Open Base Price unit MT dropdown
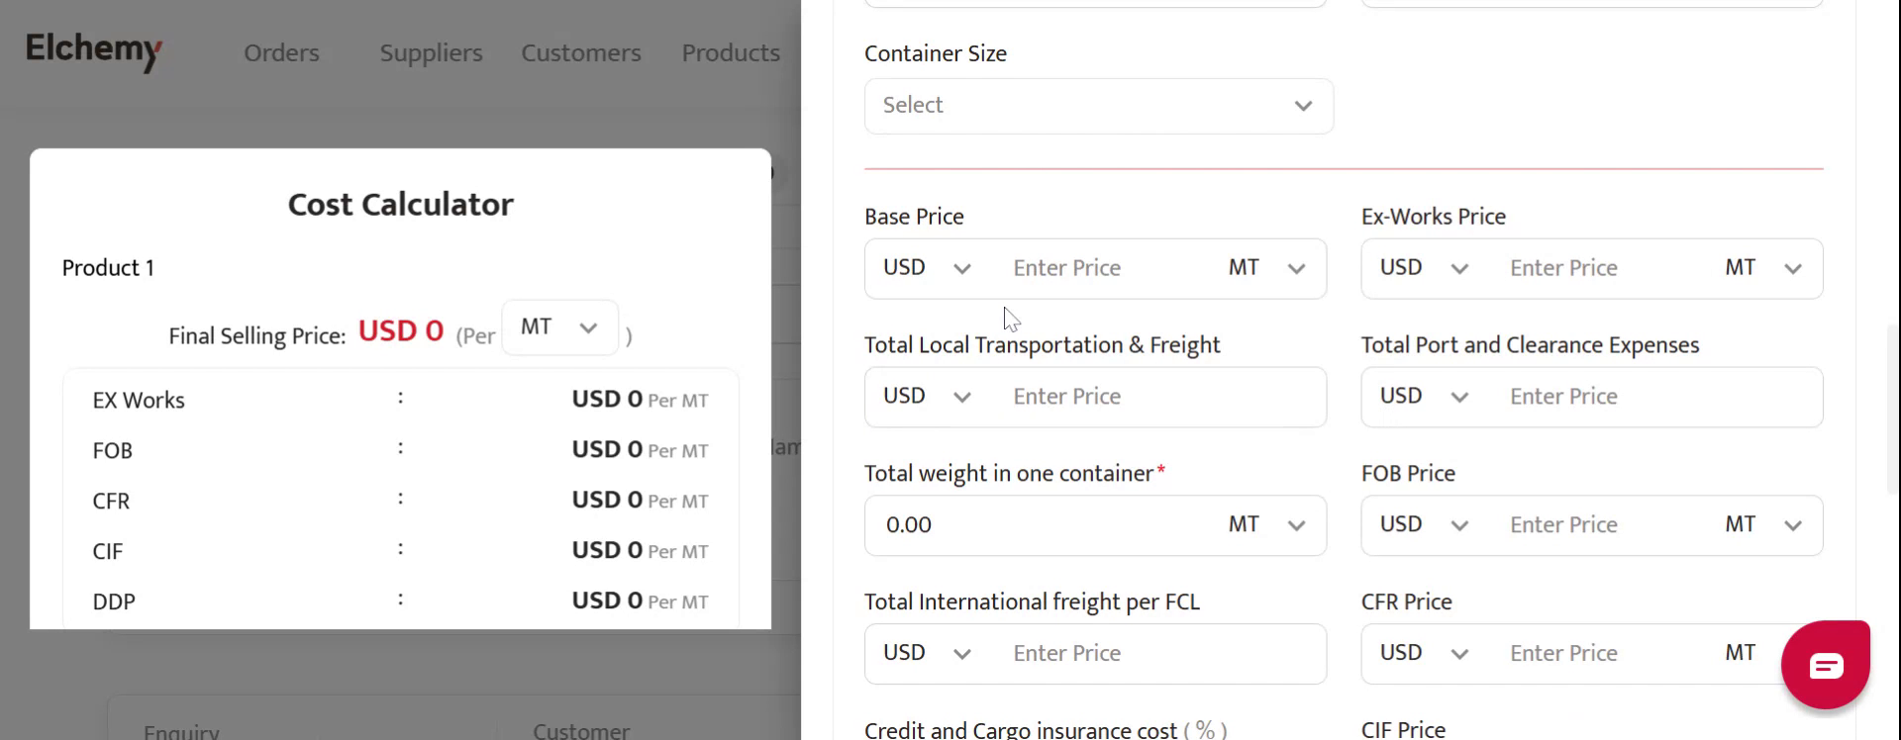 [1266, 268]
